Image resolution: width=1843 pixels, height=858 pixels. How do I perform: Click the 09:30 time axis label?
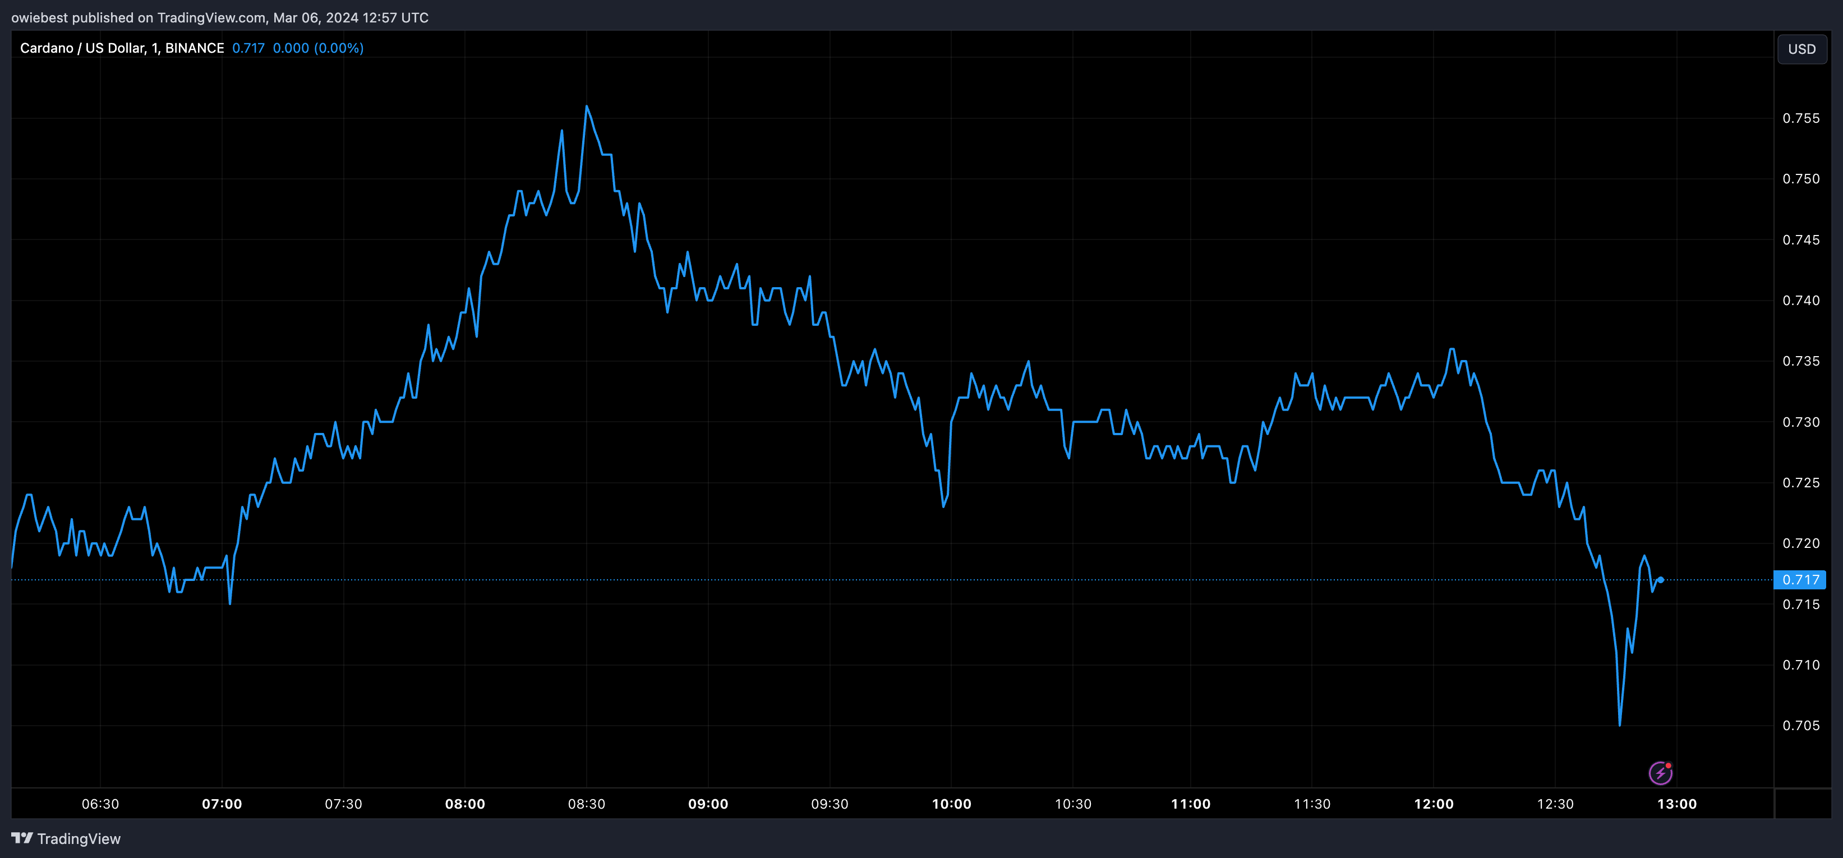click(830, 804)
